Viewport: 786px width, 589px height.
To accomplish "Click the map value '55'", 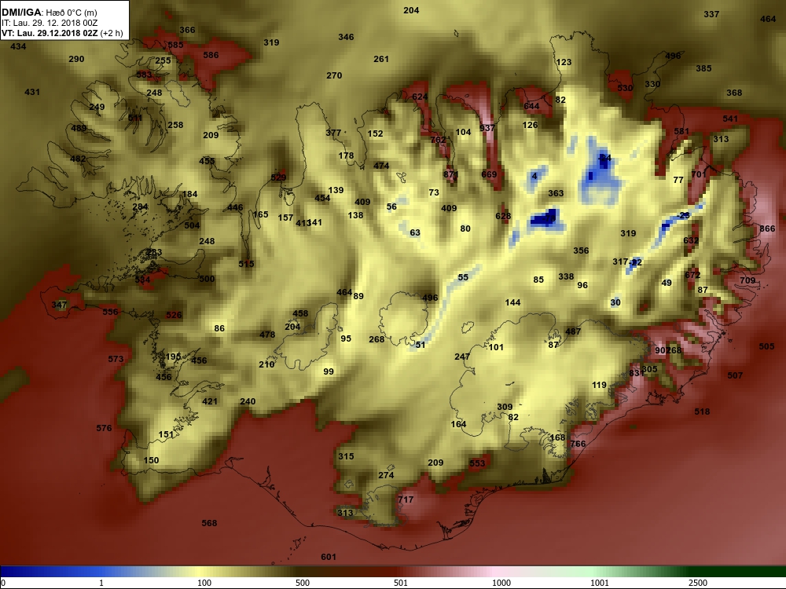I will click(463, 277).
